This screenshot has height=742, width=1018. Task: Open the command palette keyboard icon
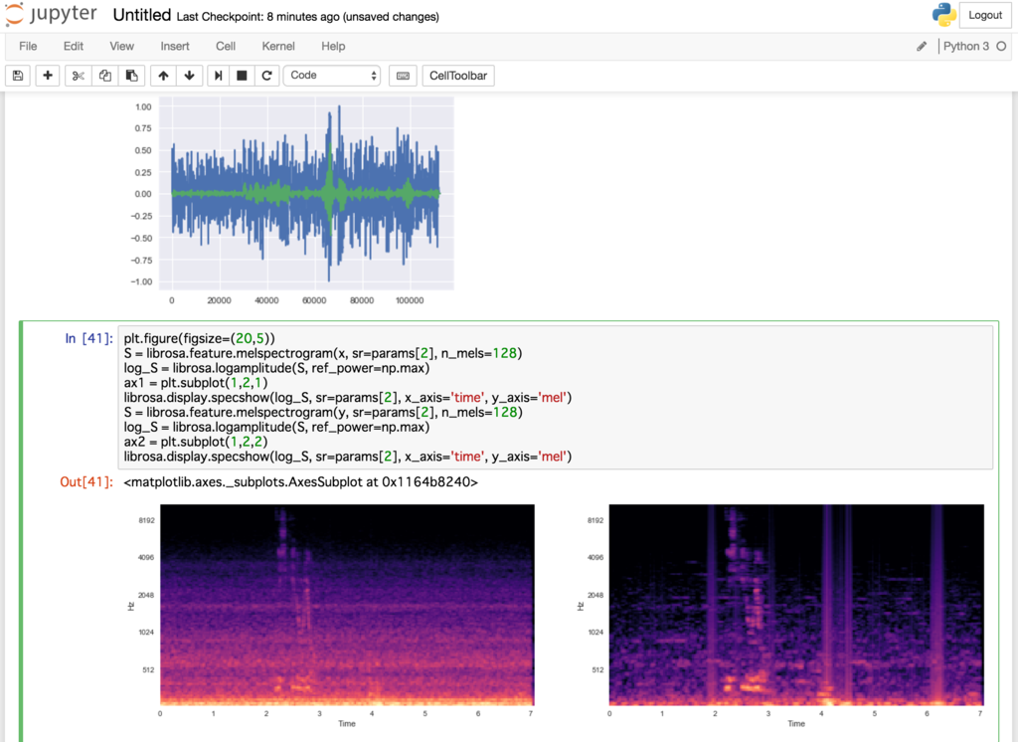pyautogui.click(x=404, y=76)
